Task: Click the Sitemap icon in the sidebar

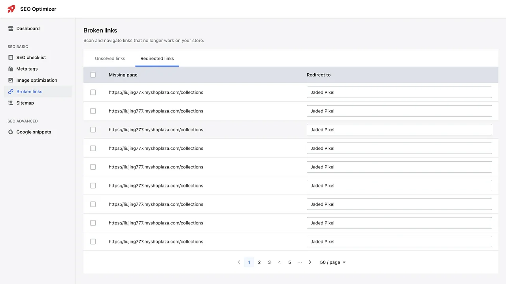Action: (10, 103)
